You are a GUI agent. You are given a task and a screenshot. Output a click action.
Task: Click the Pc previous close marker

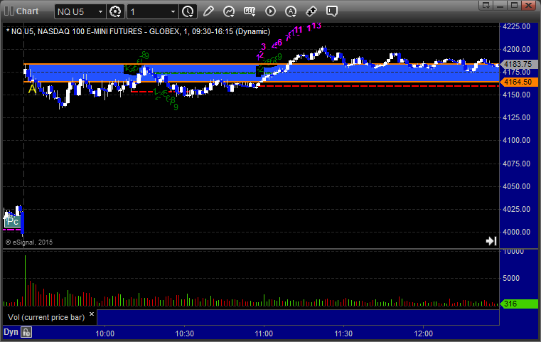tap(12, 221)
